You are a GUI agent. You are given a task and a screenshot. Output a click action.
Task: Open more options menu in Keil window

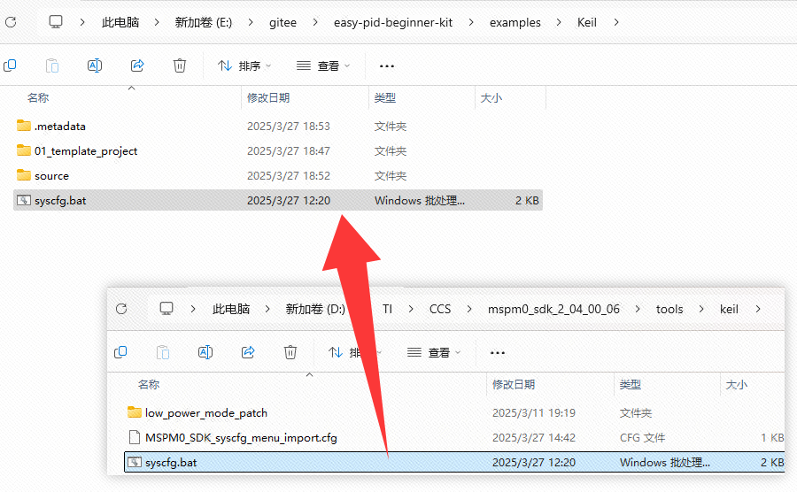[387, 66]
